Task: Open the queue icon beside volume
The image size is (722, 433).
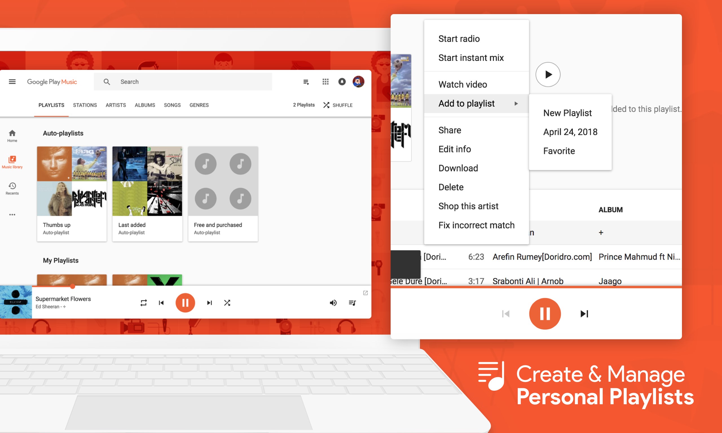Action: click(x=352, y=303)
